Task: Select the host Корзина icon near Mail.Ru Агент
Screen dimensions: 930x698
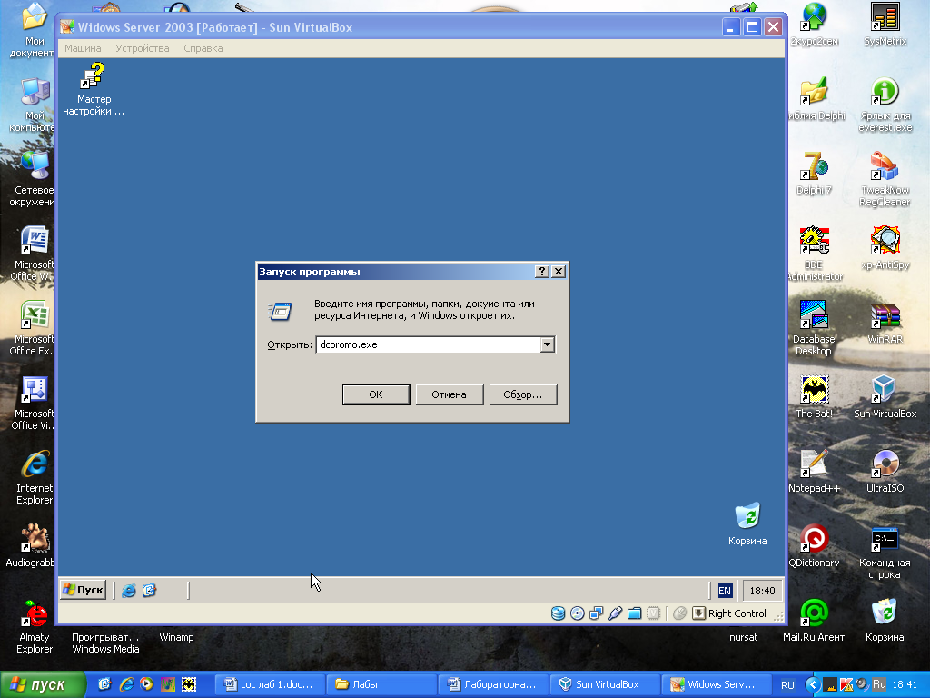Action: coord(885,620)
